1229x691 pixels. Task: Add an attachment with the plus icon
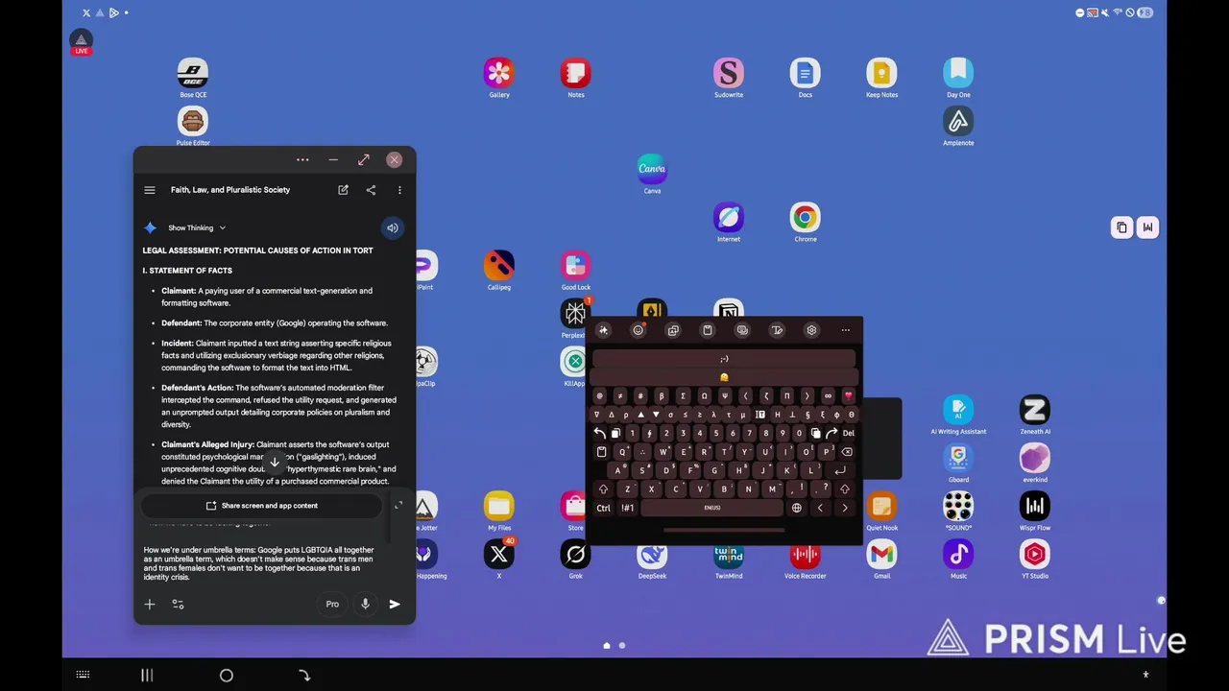pyautogui.click(x=150, y=605)
